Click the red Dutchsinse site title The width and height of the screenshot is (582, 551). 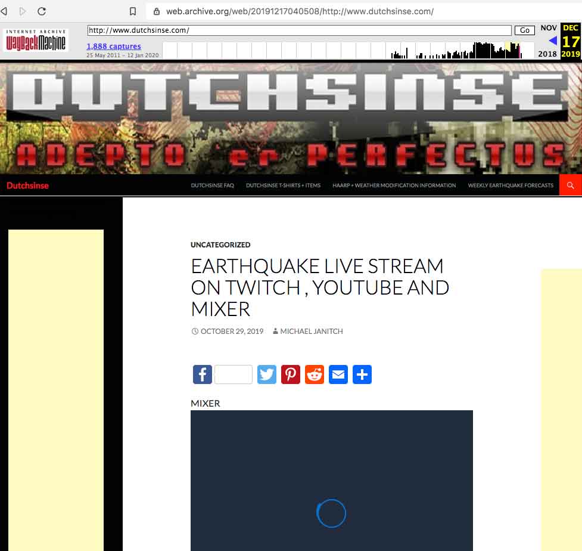(x=27, y=186)
